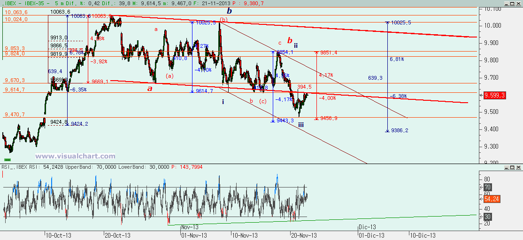Click the LowerBand: 30,0000 RSI header text
This screenshot has width=523, height=240.
(x=144, y=166)
